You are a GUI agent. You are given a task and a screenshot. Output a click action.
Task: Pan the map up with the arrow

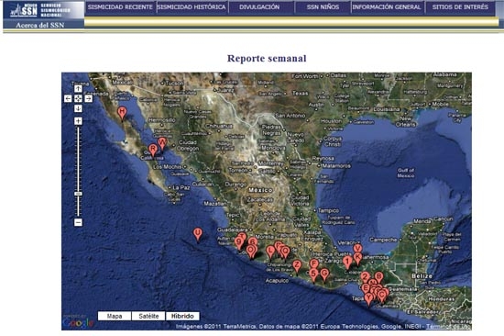pyautogui.click(x=78, y=89)
